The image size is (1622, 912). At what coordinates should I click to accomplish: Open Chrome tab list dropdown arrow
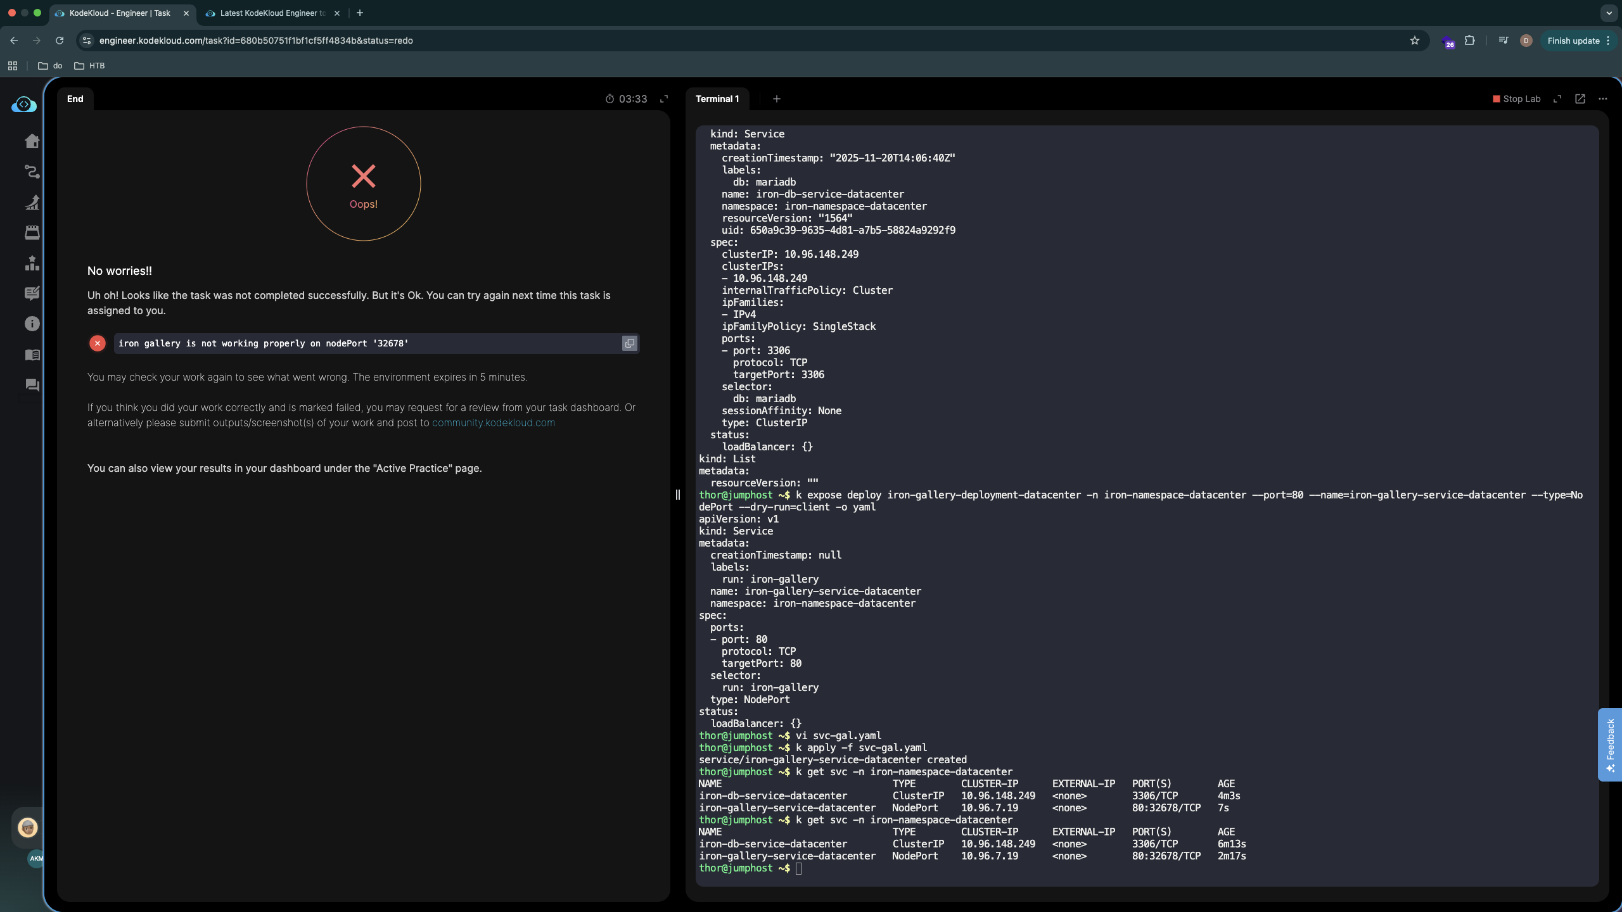pyautogui.click(x=1609, y=13)
